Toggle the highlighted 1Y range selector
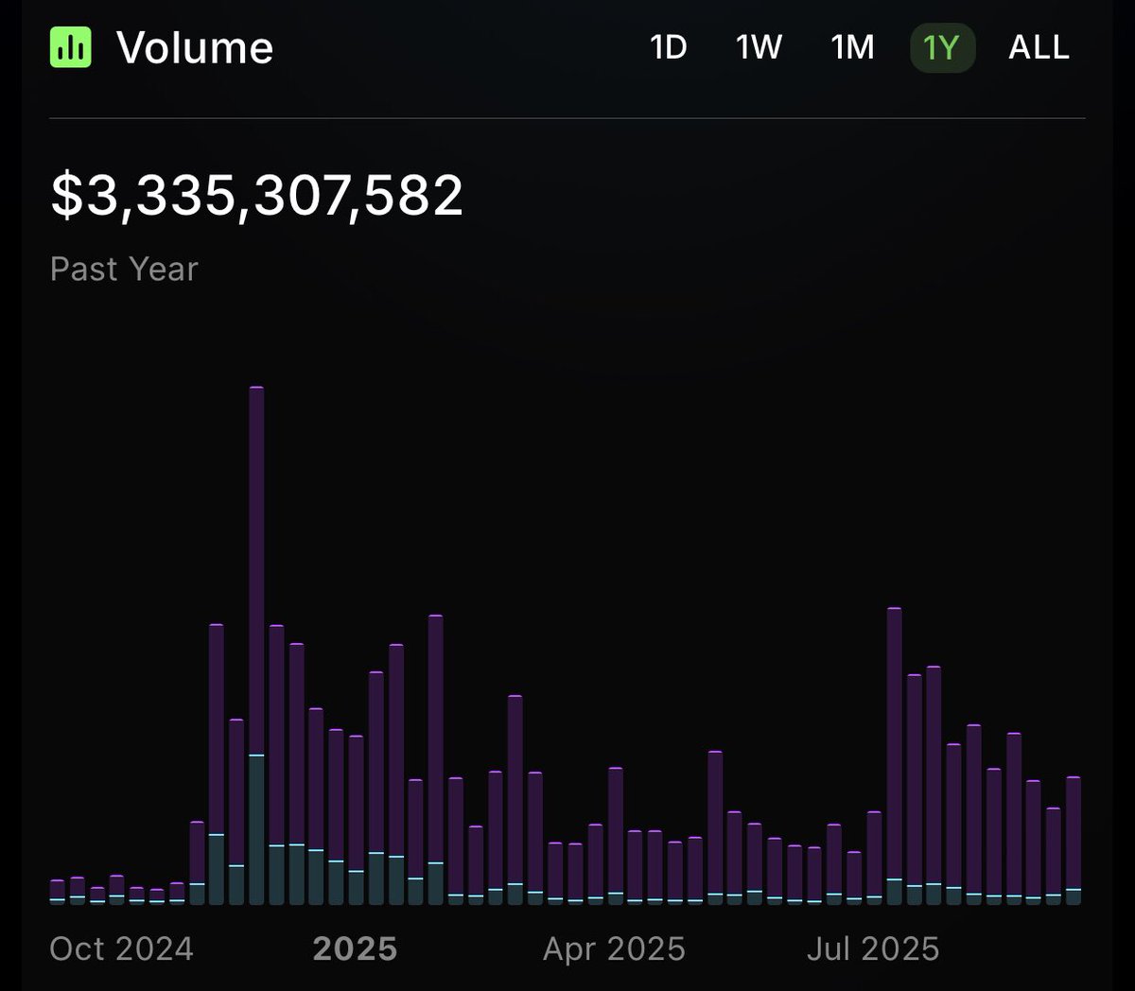Viewport: 1135px width, 991px height. tap(941, 48)
